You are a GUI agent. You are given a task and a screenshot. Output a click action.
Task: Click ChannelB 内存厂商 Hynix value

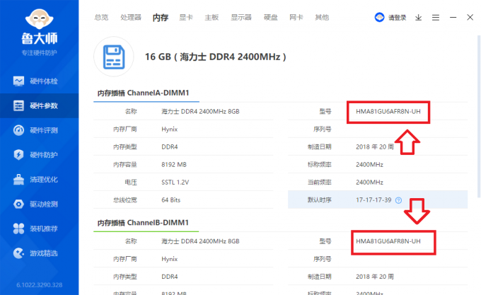click(x=169, y=259)
